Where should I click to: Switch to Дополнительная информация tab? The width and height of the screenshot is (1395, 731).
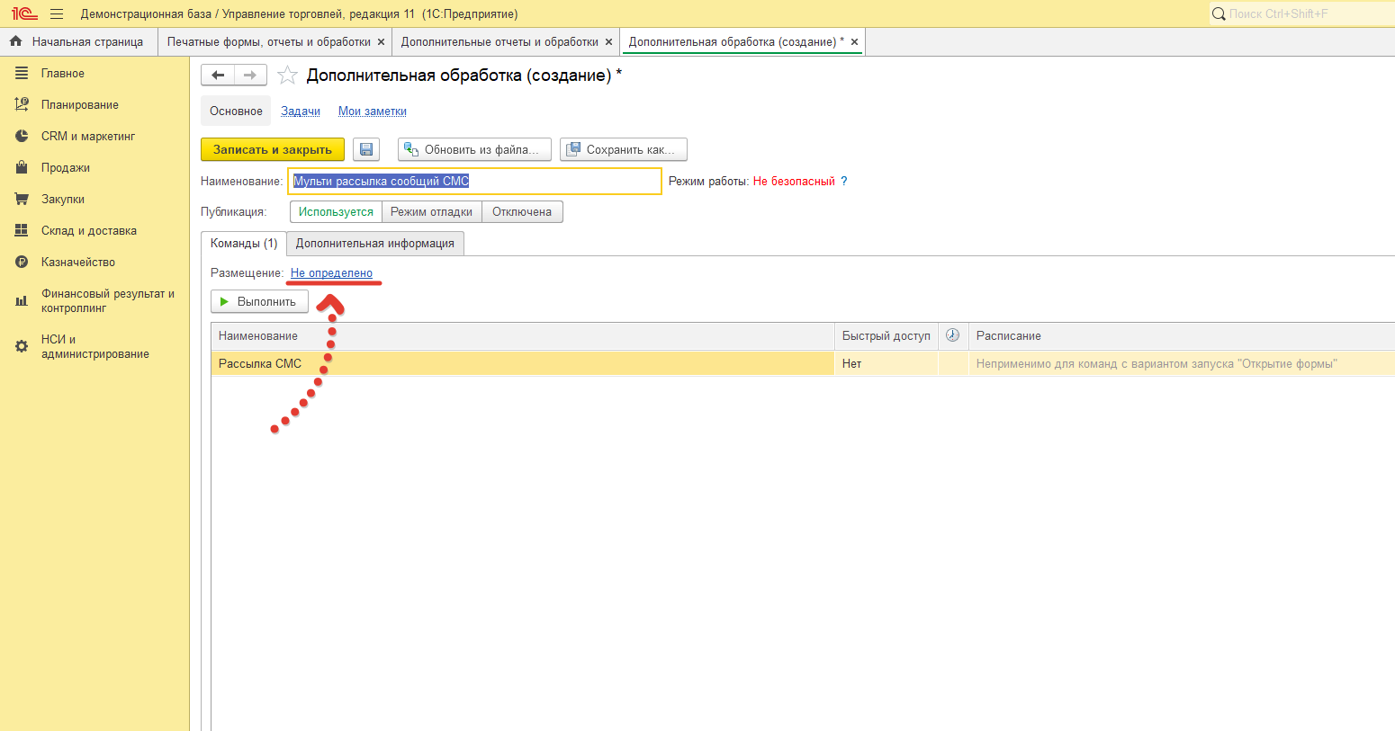pos(374,244)
